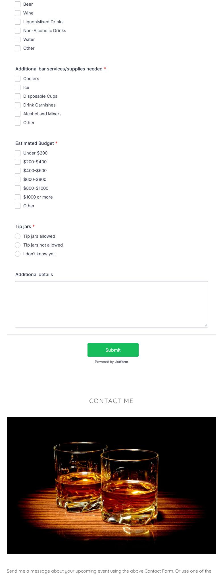Viewport: 223px width, 576px height.
Task: Tick the Coolers checkbox
Action: pos(18,79)
